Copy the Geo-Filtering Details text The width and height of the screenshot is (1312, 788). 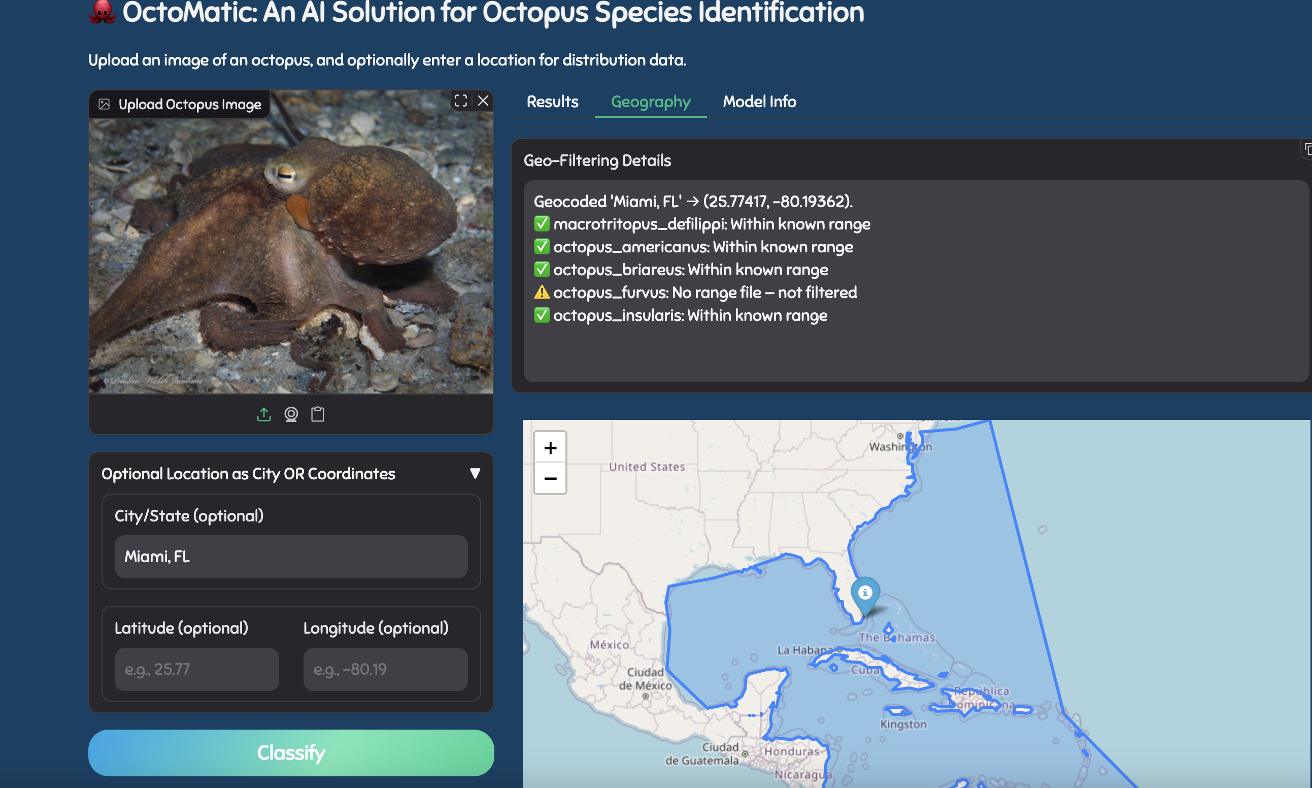[1307, 150]
